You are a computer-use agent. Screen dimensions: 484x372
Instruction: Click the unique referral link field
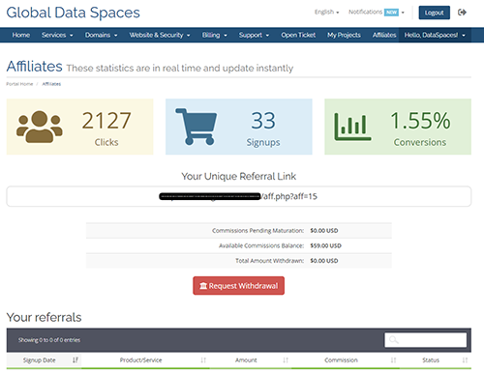239,196
